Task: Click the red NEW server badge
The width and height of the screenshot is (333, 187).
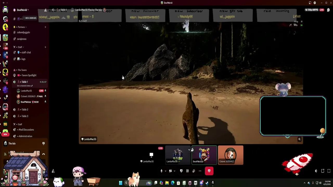Action: (5, 135)
